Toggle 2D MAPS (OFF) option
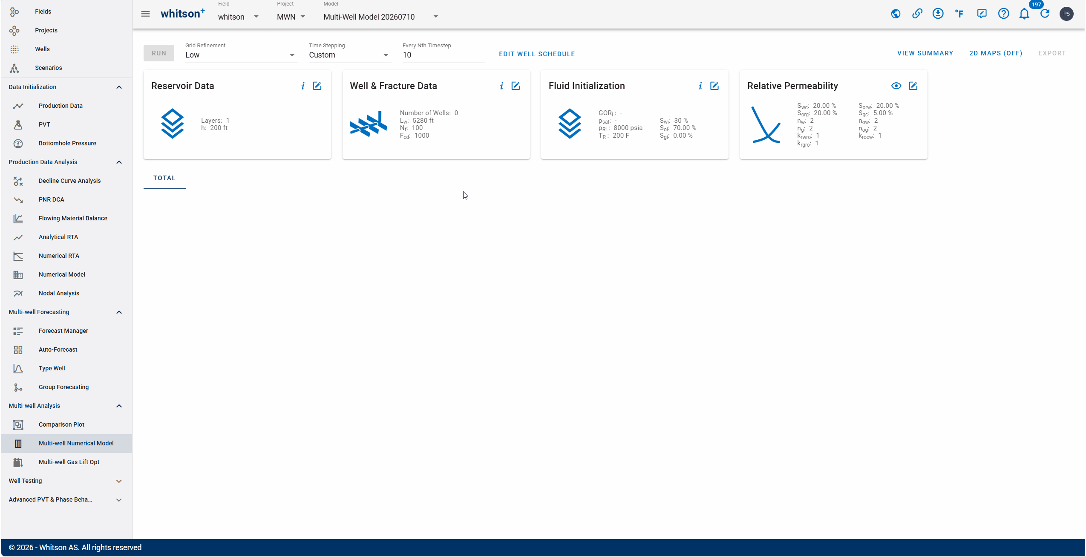Image resolution: width=1086 pixels, height=557 pixels. (996, 53)
